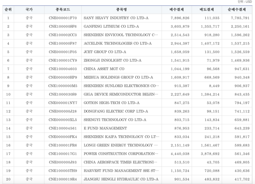Screen dimensions: 255x184
Task: Click stock code CNE100005TH9
Action: tap(63, 171)
